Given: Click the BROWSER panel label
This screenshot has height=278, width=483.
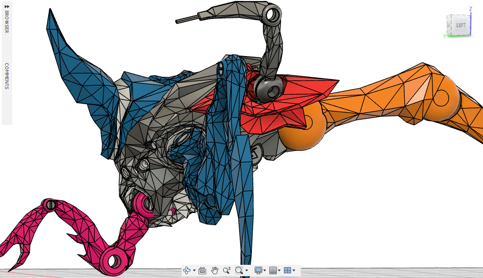Looking at the screenshot, I should [x=7, y=22].
